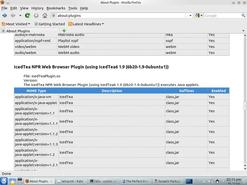Go back with the blue back arrow
Image resolution: width=247 pixels, height=185 pixels.
5,15
